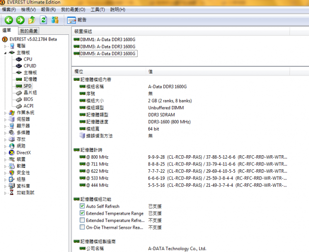This screenshot has height=252, width=309.
Task: Select the CPUID item in the tree
Action: (x=30, y=66)
